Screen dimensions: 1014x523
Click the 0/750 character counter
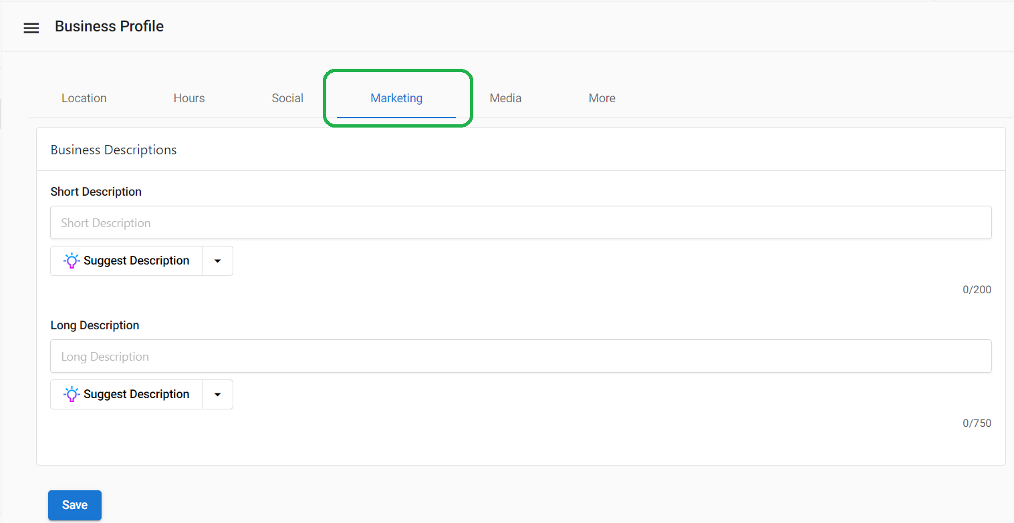pos(977,423)
